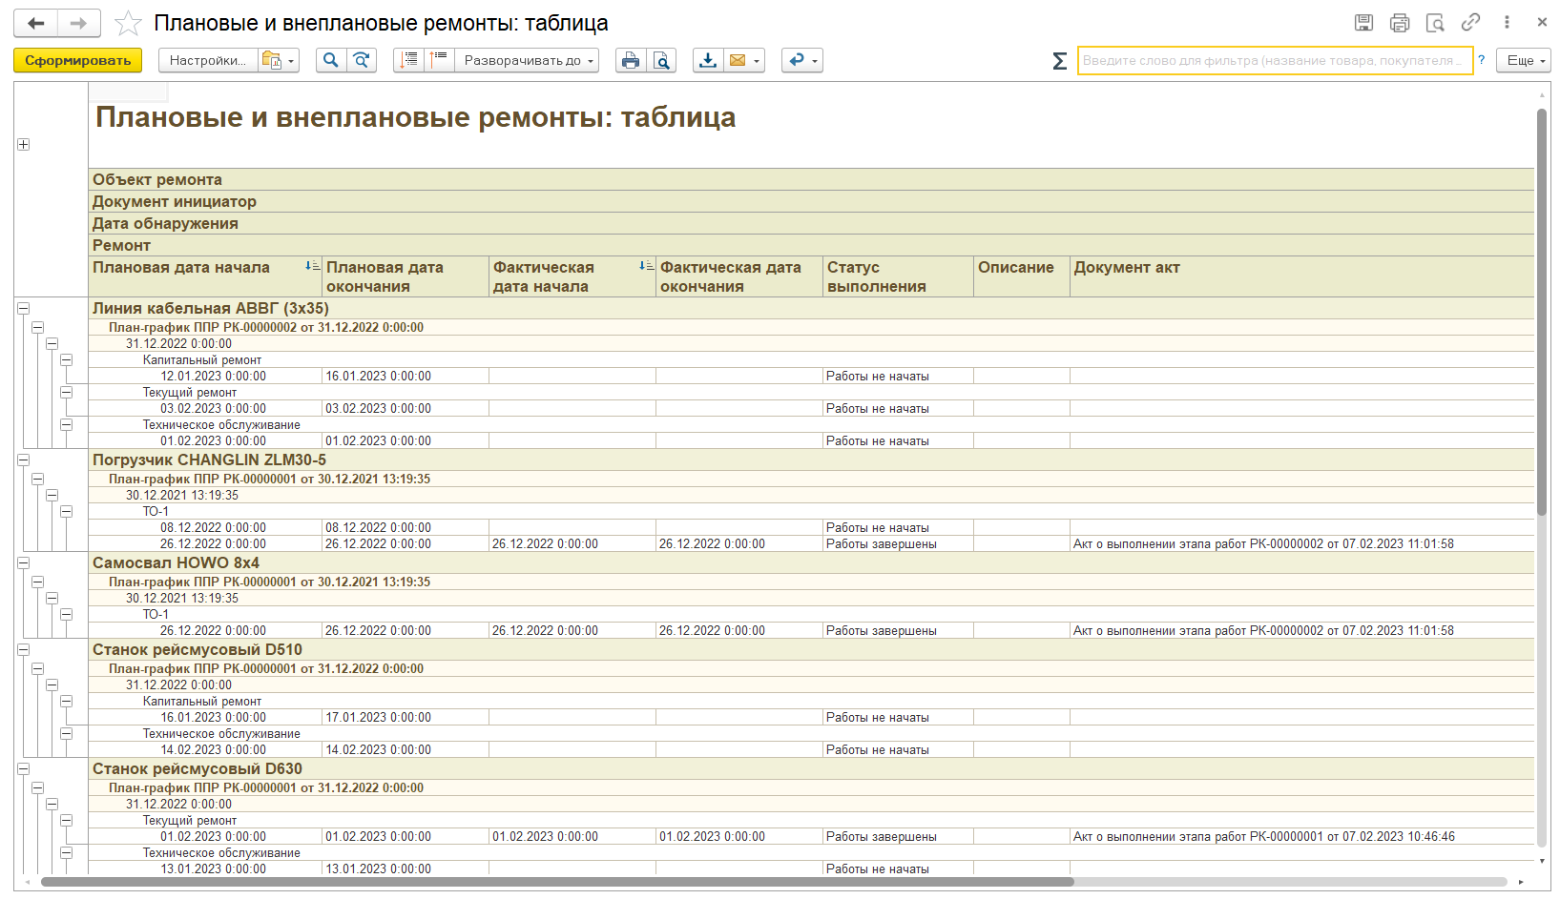
Task: Select the Документ акт column header
Action: 1301,276
